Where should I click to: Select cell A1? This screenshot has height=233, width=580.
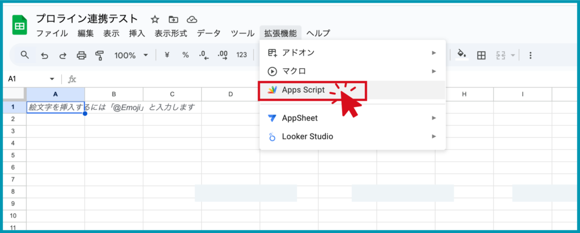pos(56,107)
